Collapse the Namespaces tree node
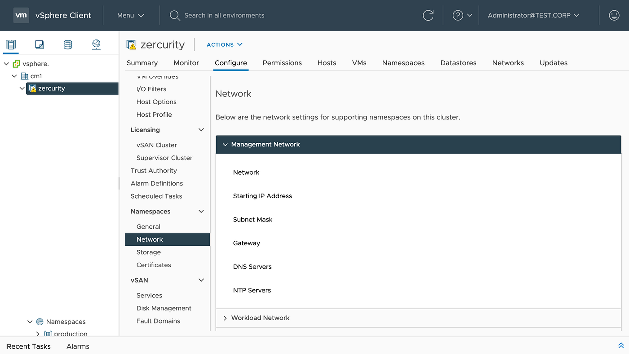 coord(30,322)
